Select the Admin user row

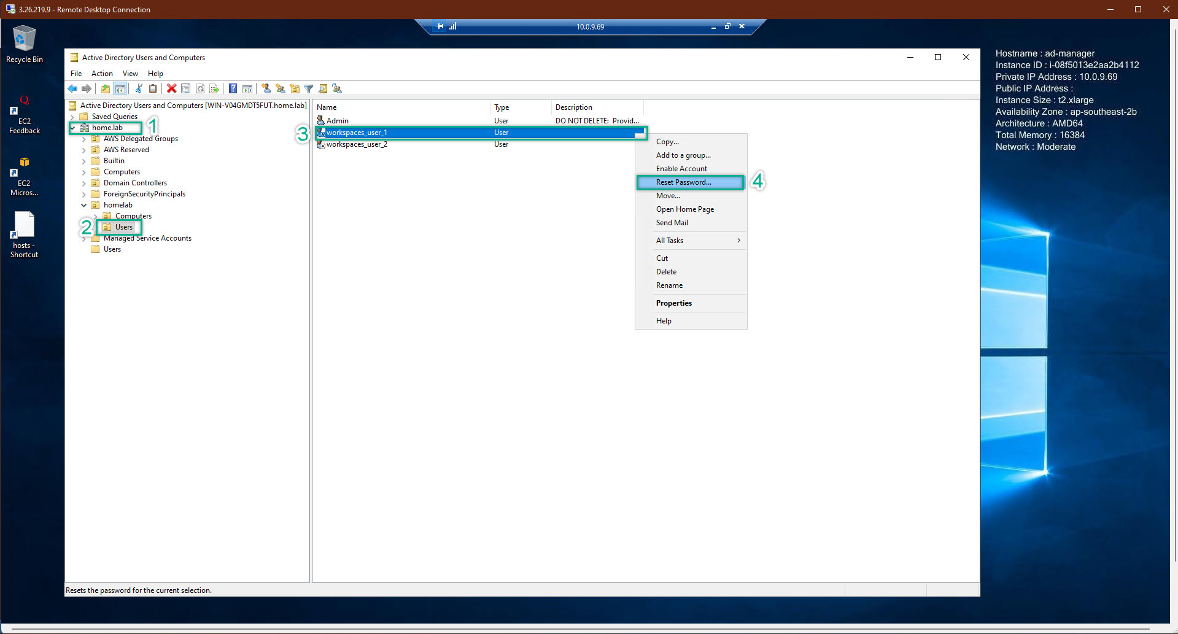[x=337, y=120]
